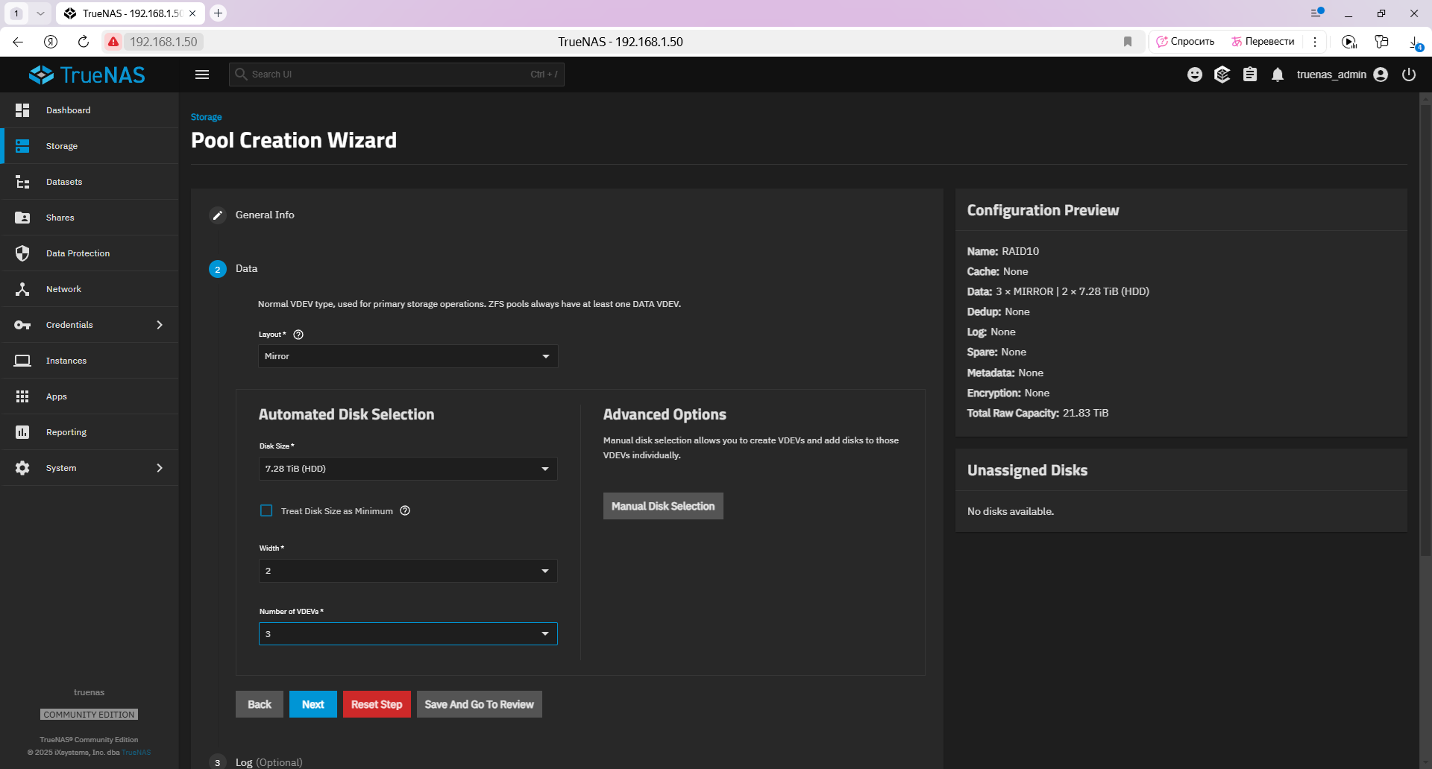Click the Network icon in sidebar
The width and height of the screenshot is (1432, 769).
coord(22,289)
